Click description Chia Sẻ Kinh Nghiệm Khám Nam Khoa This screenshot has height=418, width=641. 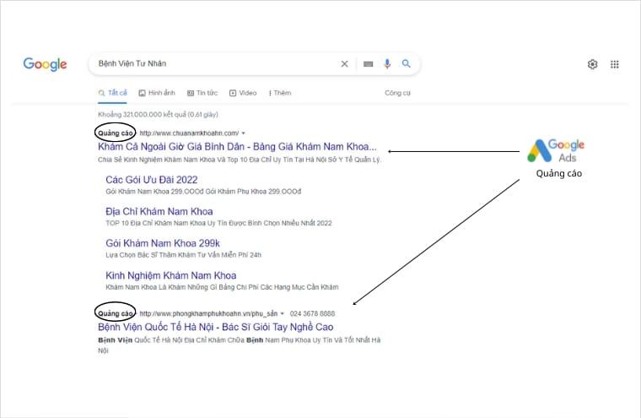[240, 160]
